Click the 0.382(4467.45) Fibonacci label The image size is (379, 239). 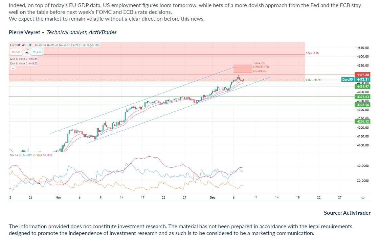coord(313,80)
